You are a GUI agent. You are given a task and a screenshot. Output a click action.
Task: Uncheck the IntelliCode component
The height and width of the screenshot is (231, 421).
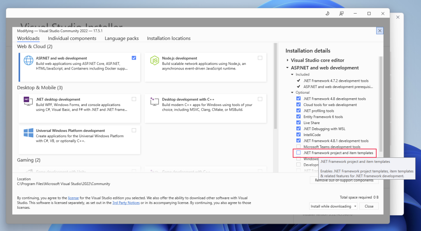[x=298, y=134]
